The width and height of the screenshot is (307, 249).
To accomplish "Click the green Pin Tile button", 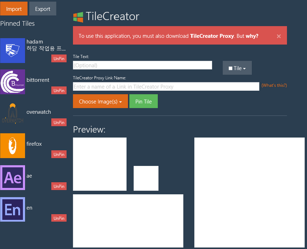I will [144, 101].
